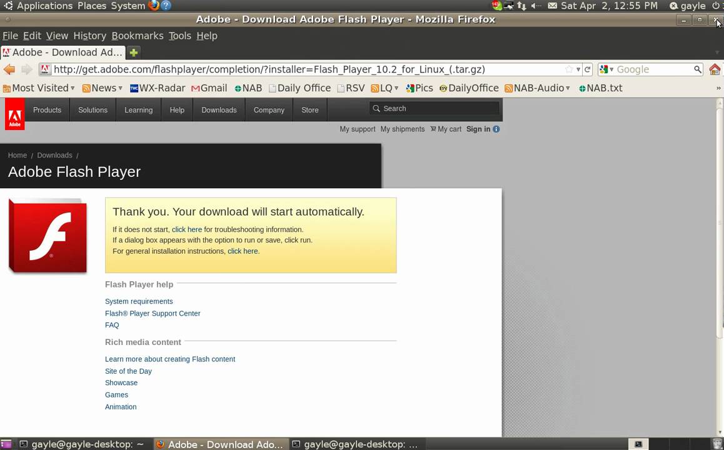Screen dimensions: 724x450
Task: Open the URL bar history dropdown arrow
Action: [578, 69]
